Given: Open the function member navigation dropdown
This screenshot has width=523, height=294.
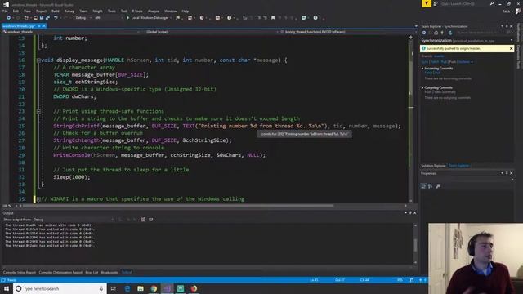Looking at the screenshot, I should 349,32.
